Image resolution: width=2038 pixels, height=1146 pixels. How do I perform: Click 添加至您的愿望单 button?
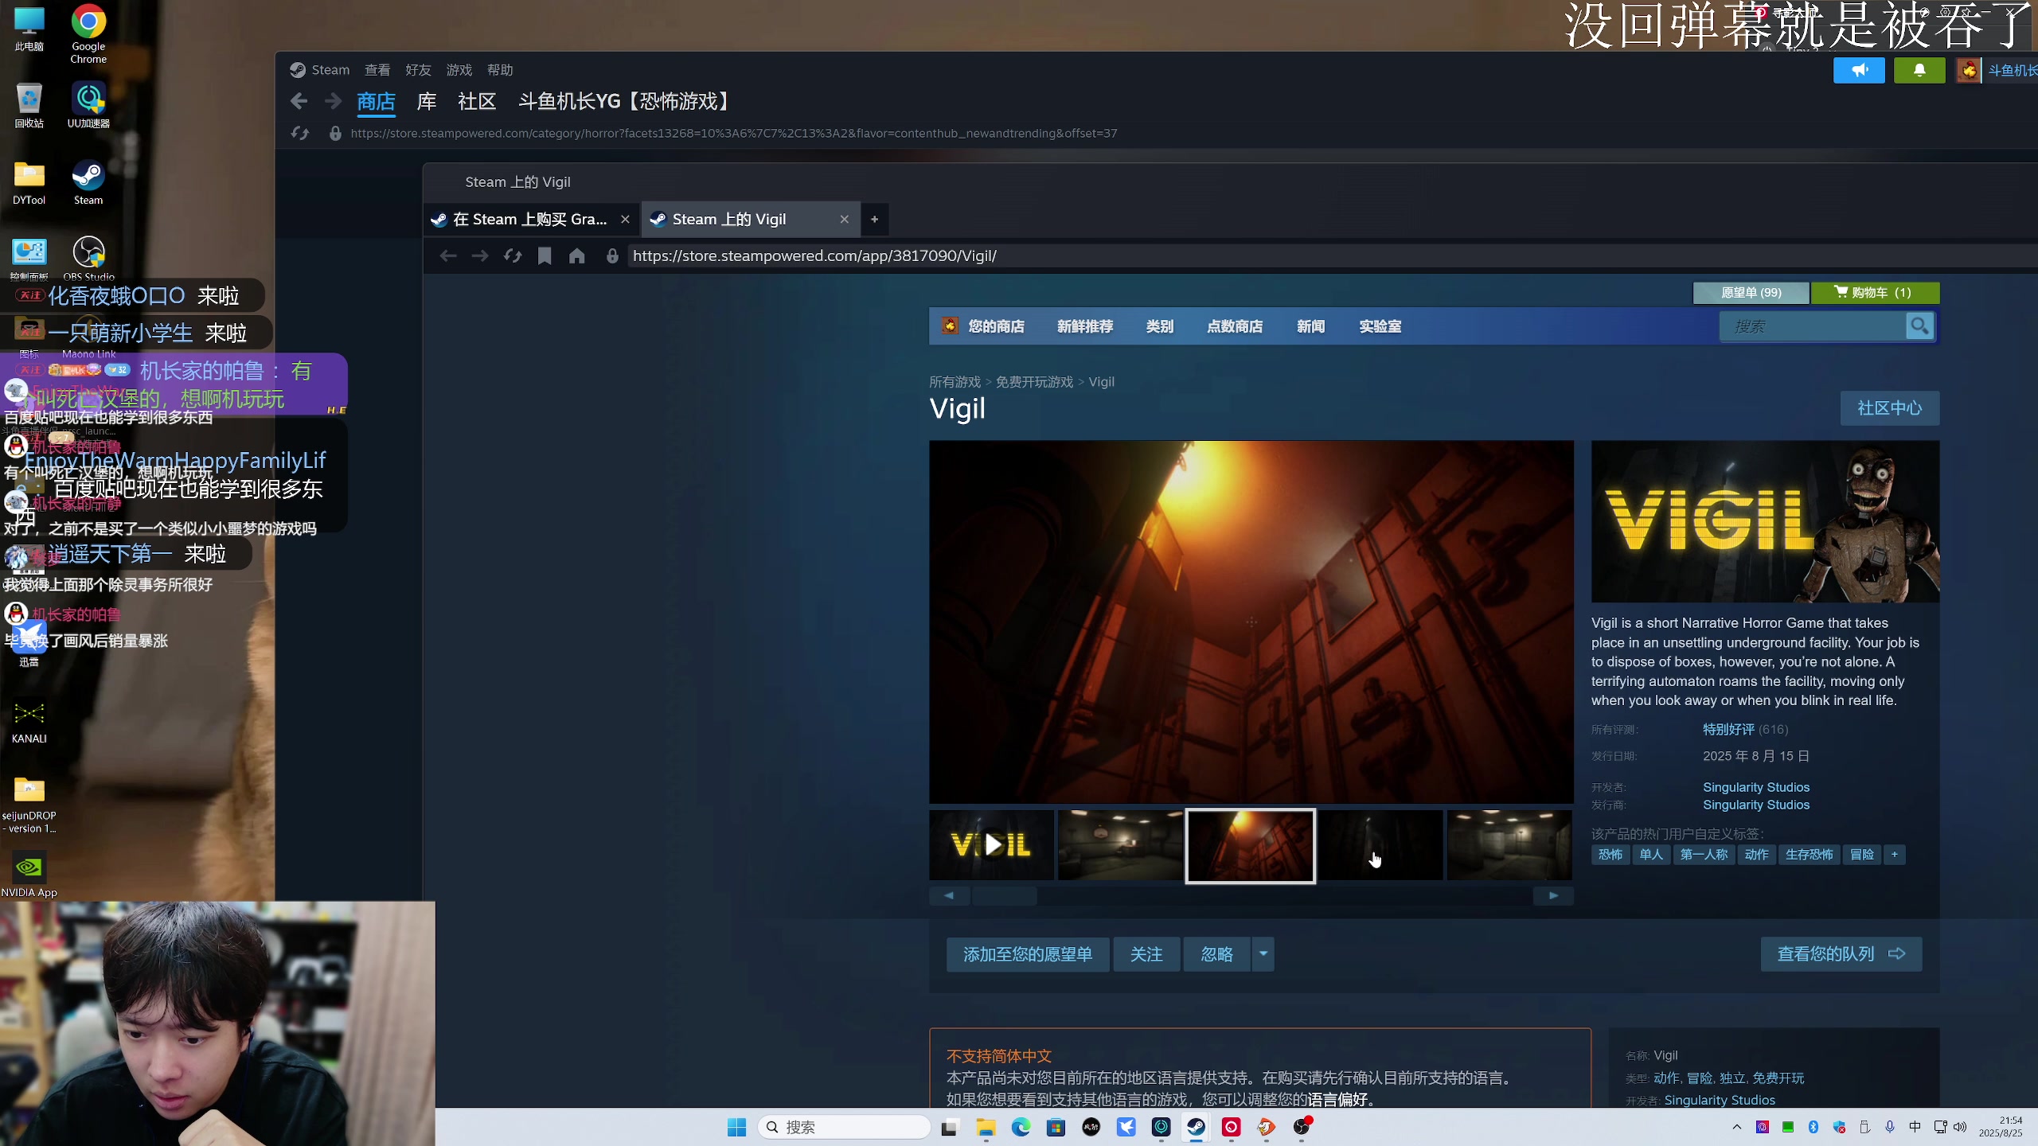pyautogui.click(x=1027, y=954)
